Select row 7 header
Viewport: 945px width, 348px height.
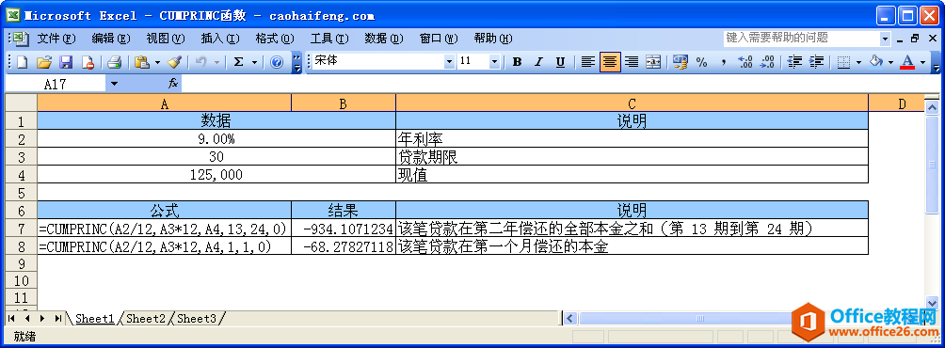tap(21, 229)
